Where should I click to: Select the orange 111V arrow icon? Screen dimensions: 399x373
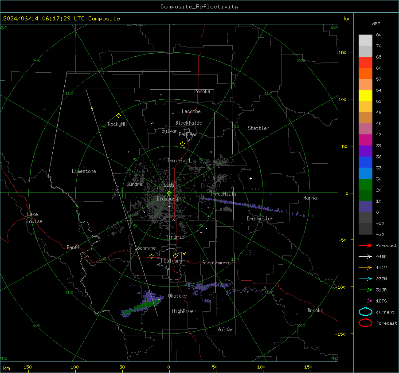[365, 267]
